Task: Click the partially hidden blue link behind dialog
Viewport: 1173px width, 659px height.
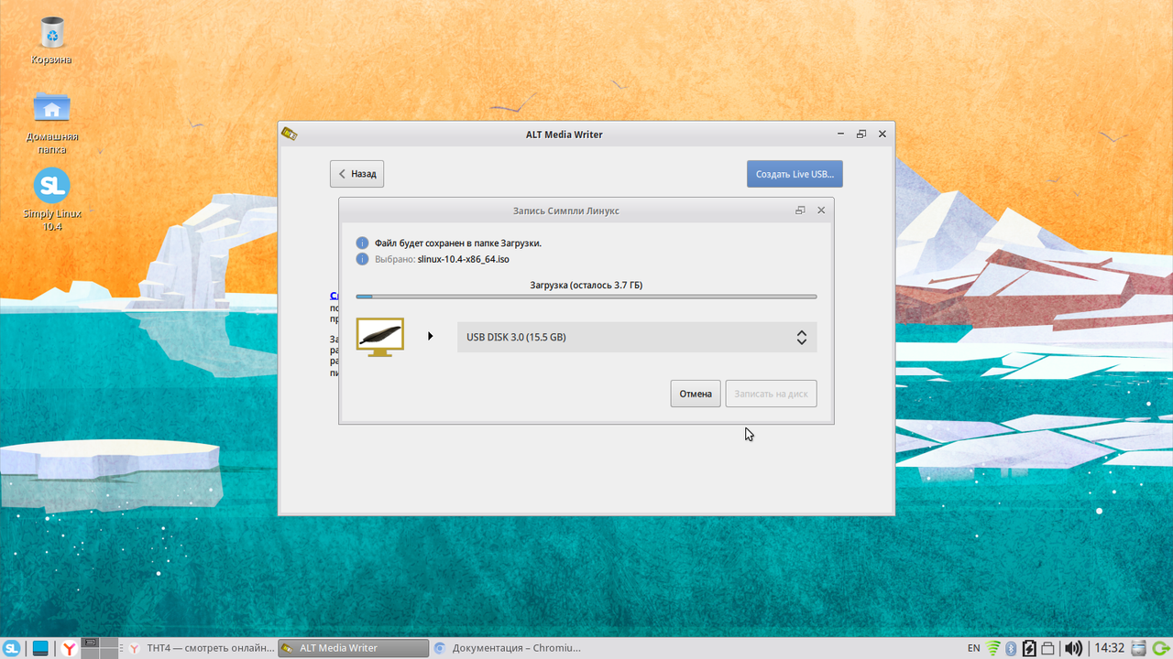Action: pyautogui.click(x=334, y=296)
